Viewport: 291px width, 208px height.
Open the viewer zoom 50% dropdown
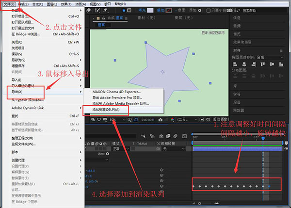pos(117,120)
